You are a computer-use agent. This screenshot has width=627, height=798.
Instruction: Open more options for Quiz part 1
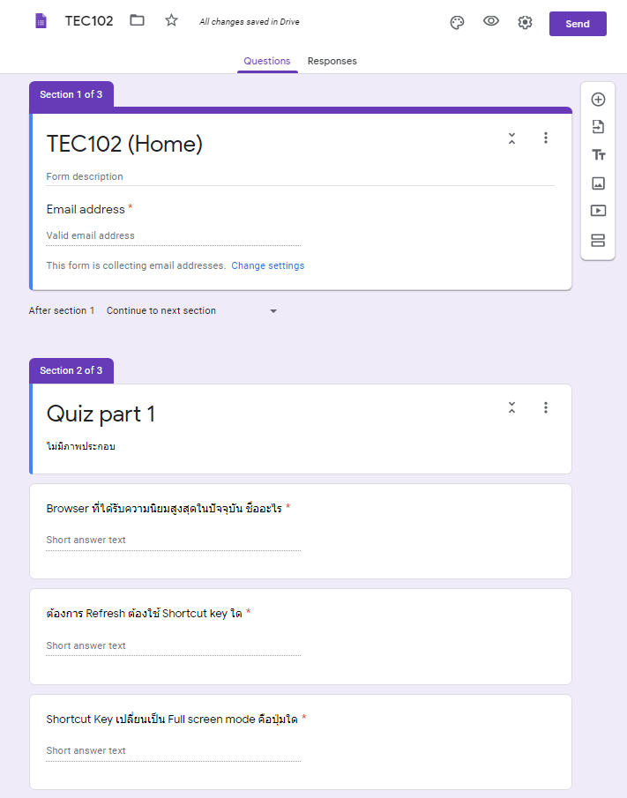click(546, 407)
